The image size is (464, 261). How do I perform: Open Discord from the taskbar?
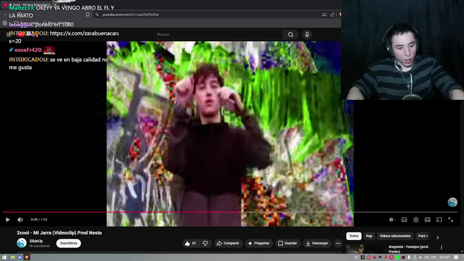pyautogui.click(x=20, y=257)
